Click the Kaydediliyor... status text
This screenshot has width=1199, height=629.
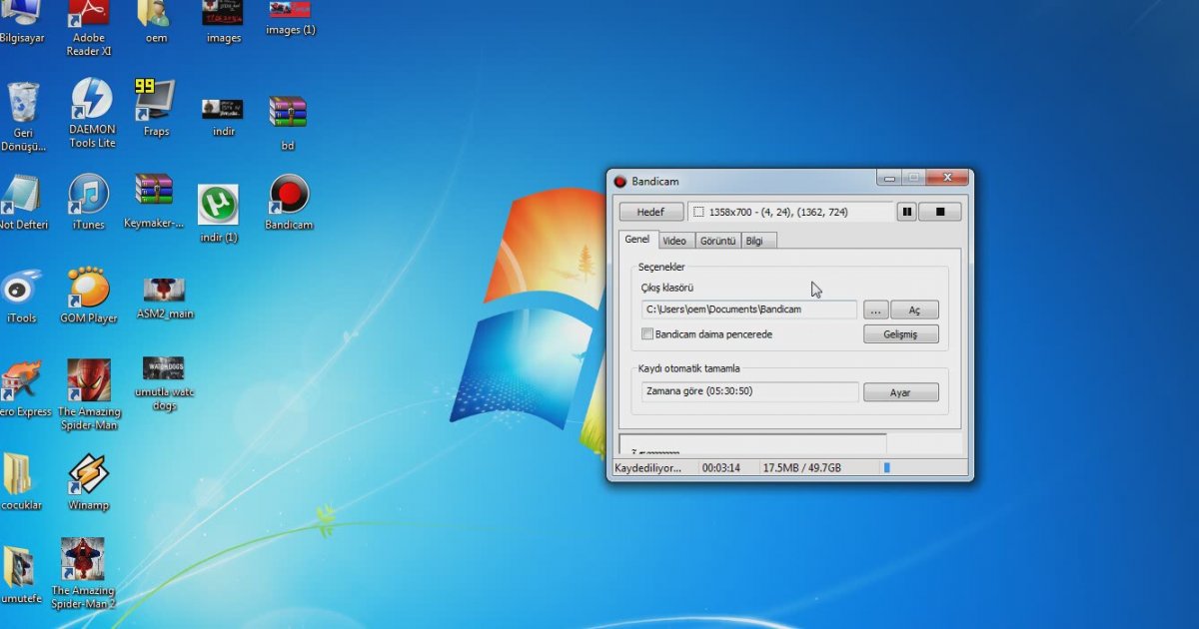tap(647, 467)
